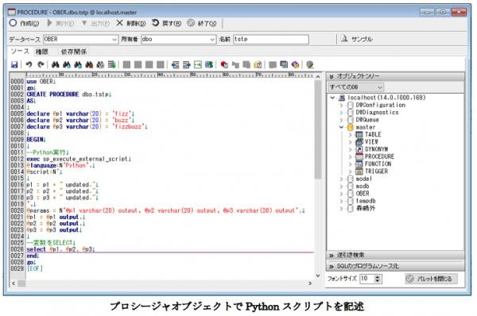The height and width of the screenshot is (316, 477).
Task: Switch to the 依存関係 tab
Action: 74,52
